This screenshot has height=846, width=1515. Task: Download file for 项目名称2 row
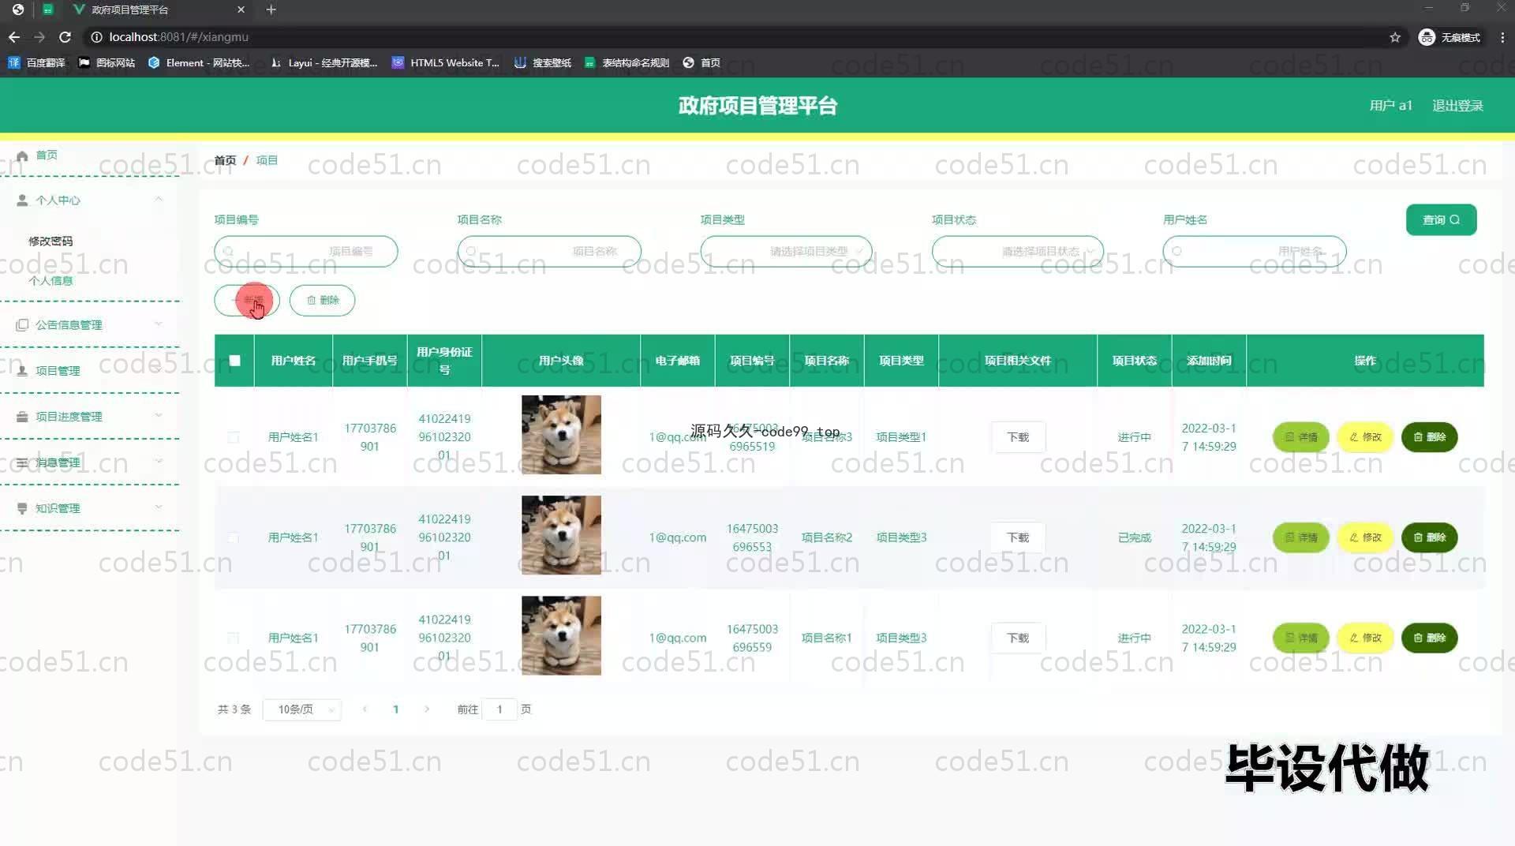[1018, 537]
